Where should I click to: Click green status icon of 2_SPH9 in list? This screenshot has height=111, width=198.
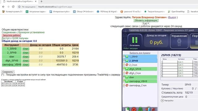tap(127, 61)
